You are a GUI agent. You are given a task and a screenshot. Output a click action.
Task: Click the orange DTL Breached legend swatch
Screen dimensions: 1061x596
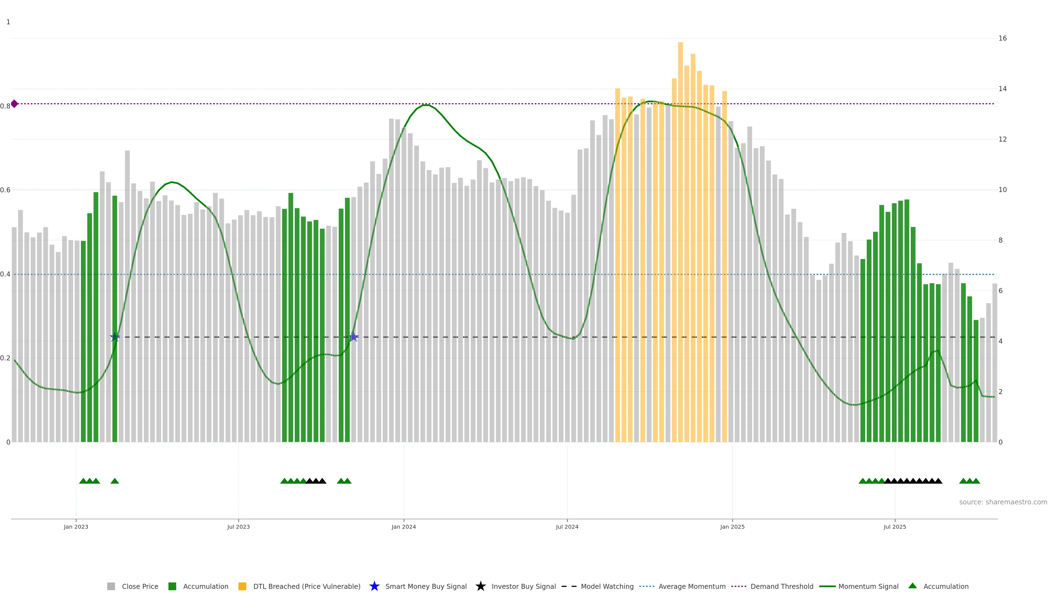point(242,586)
